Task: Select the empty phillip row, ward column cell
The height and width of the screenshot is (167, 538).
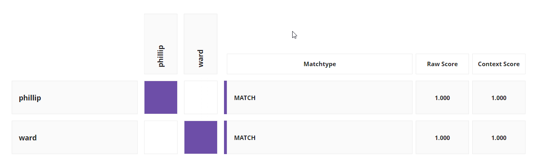Action: click(201, 98)
